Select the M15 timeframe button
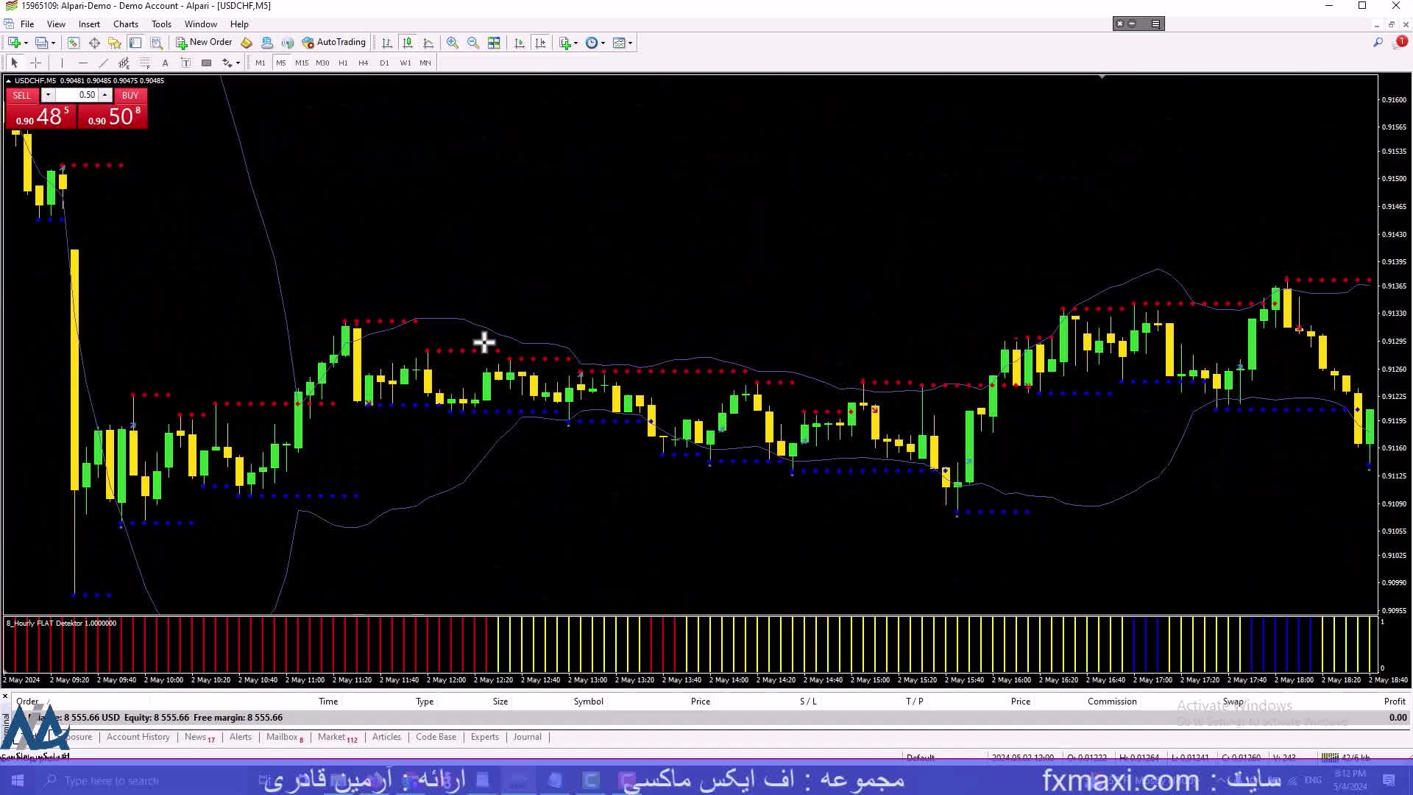The image size is (1413, 795). [x=302, y=63]
